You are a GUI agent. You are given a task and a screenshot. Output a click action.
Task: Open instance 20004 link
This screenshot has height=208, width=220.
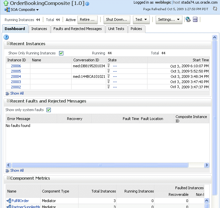[x=16, y=76]
